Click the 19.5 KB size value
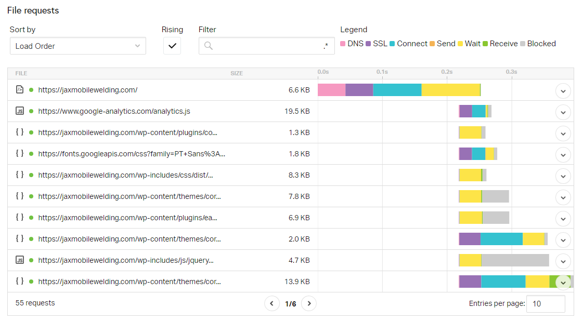583x321 pixels. [x=297, y=111]
